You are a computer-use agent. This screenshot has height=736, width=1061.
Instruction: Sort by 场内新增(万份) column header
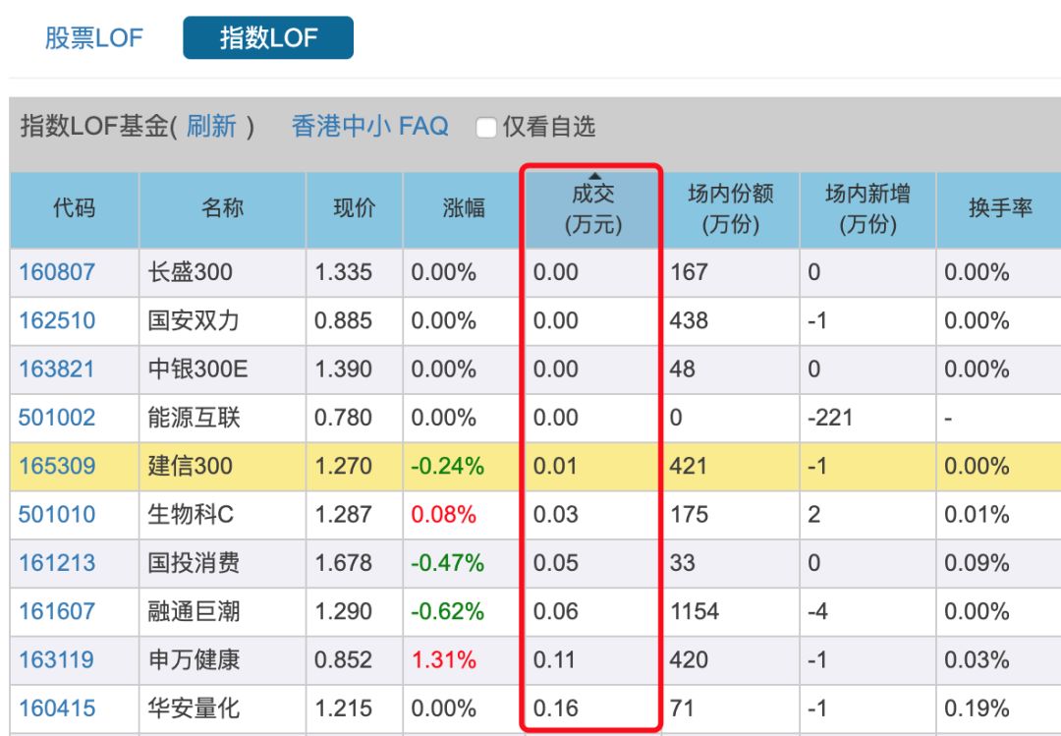click(867, 209)
